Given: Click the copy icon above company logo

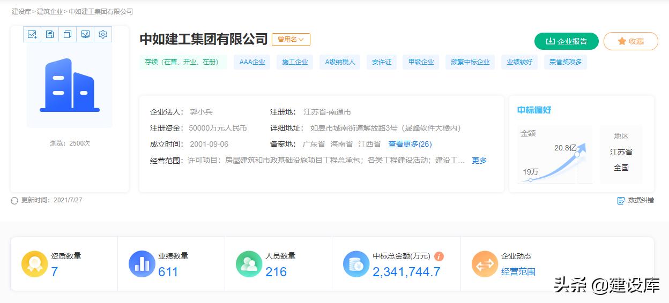Looking at the screenshot, I should [x=68, y=34].
